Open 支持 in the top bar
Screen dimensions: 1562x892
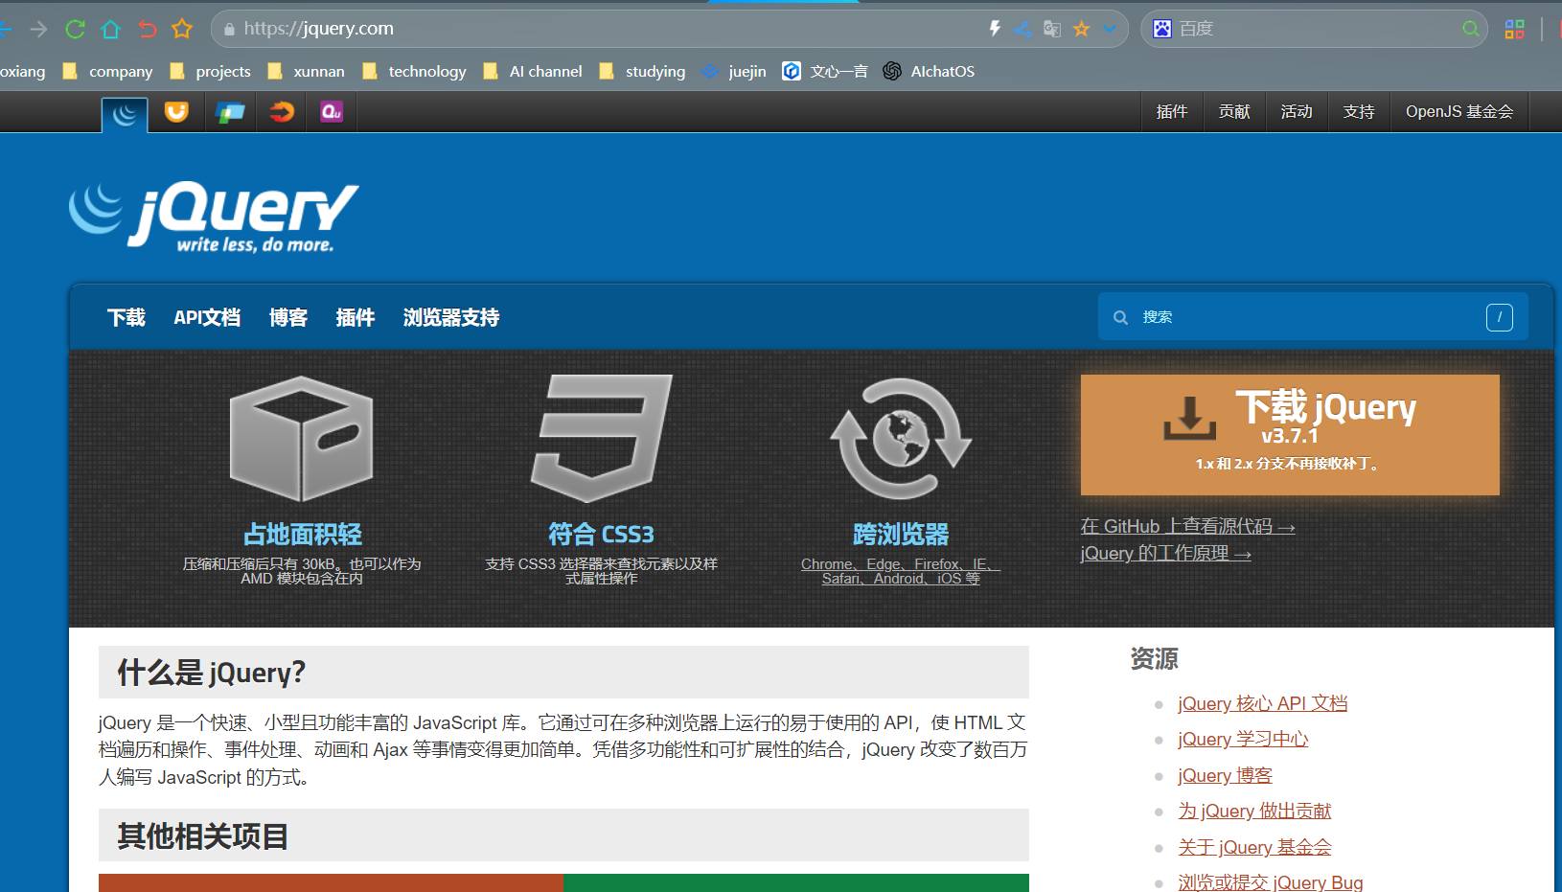(x=1359, y=112)
